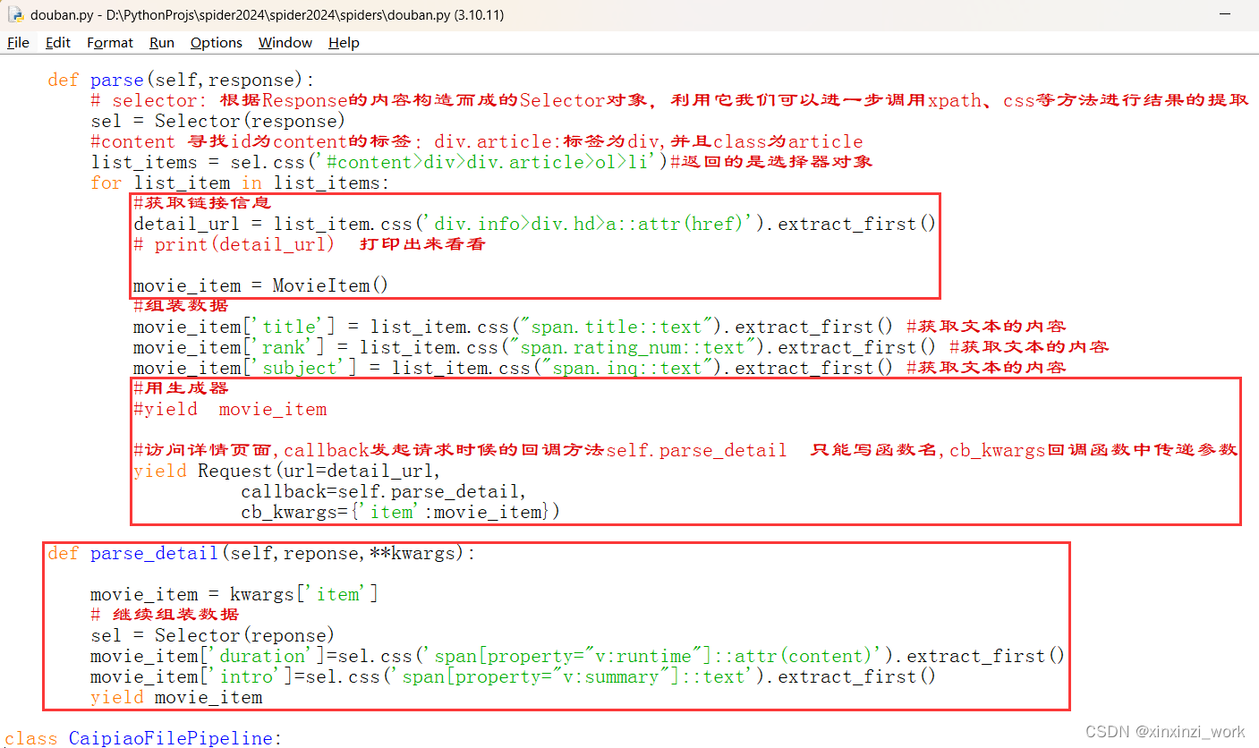
Task: Click the movie_item['duration'] assignment line
Action: (x=577, y=656)
